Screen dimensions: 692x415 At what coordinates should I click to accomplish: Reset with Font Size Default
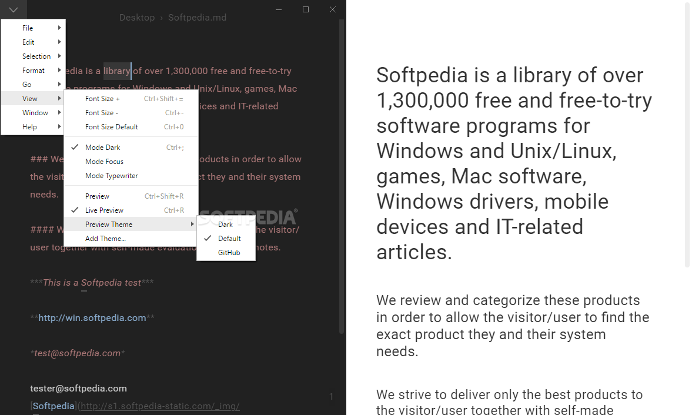pyautogui.click(x=131, y=126)
